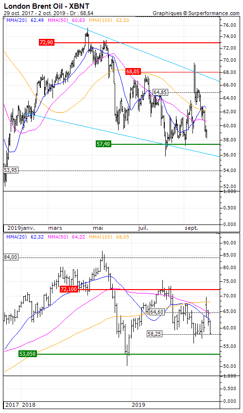Click the 52,00 price axis value
Viewport: 243px width, 413px height.
coord(229,186)
